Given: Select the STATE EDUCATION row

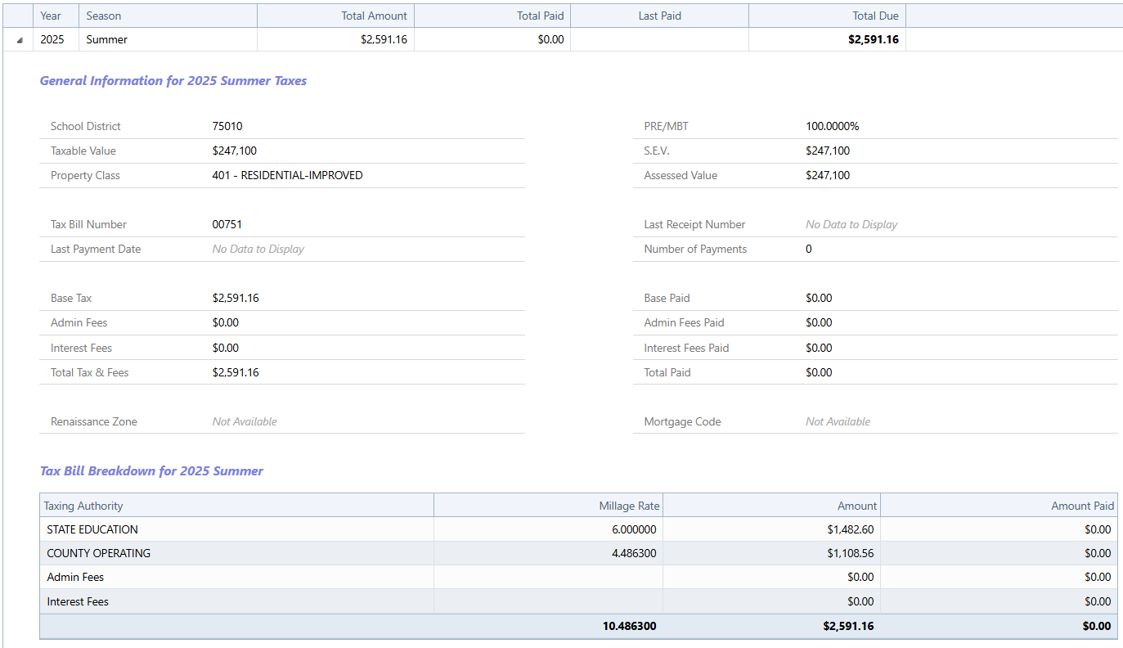Looking at the screenshot, I should click(92, 529).
